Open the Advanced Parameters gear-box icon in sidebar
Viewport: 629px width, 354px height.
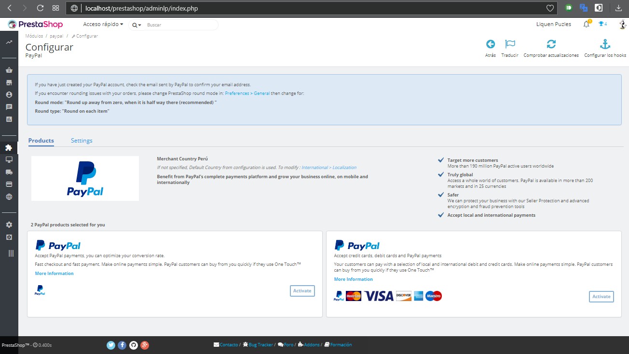(x=9, y=237)
